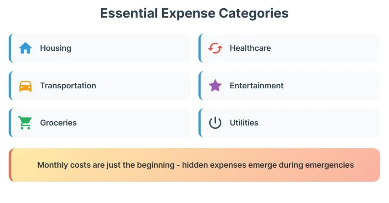The height and width of the screenshot is (203, 389).
Task: Select the Entertainment label text
Action: [256, 86]
